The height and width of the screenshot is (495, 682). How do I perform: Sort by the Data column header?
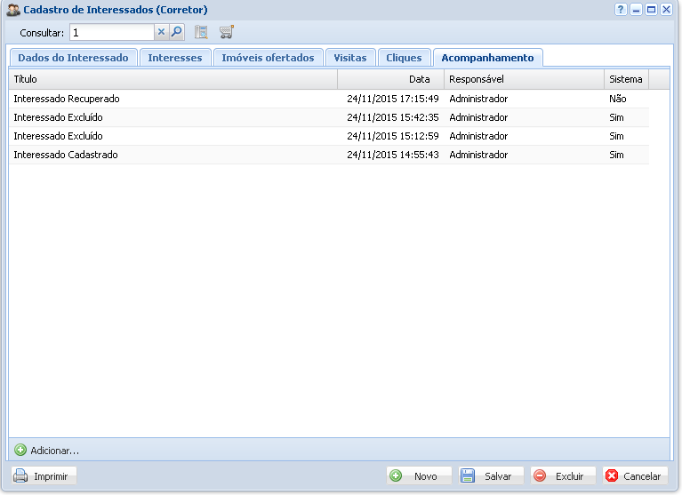(390, 79)
